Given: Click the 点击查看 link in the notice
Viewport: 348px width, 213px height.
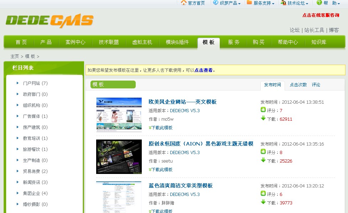Looking at the screenshot, I should (x=203, y=70).
